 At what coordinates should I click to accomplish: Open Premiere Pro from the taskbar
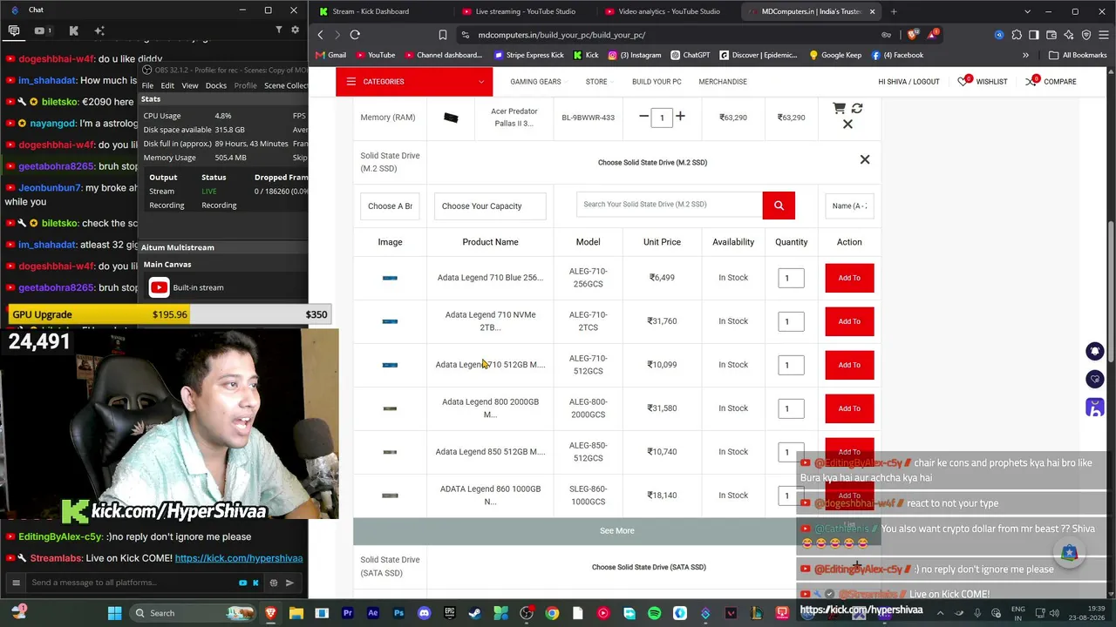347,613
